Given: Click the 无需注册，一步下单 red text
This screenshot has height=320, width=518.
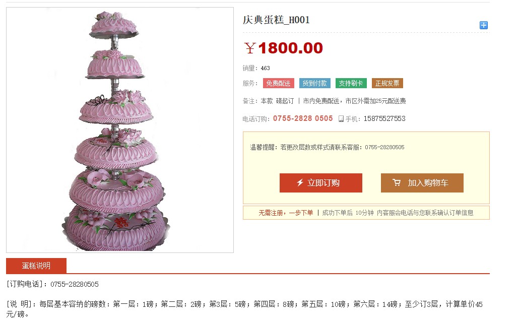Looking at the screenshot, I should [x=286, y=213].
